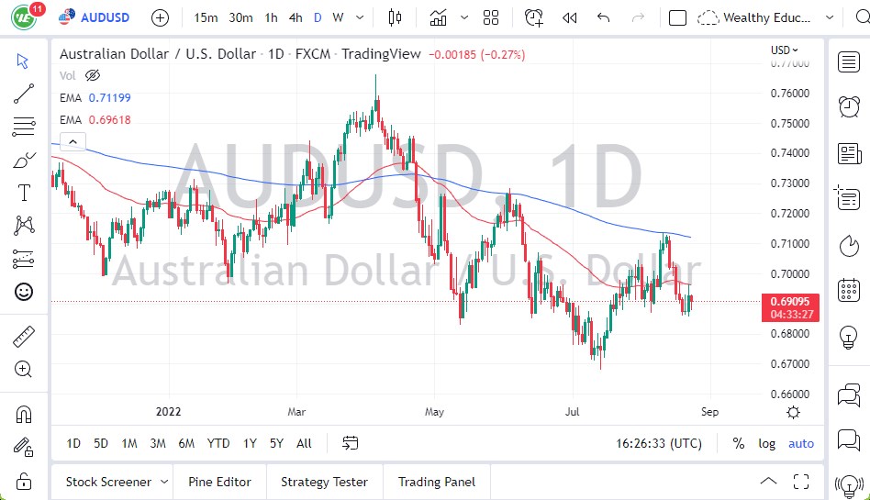Image resolution: width=870 pixels, height=500 pixels.
Task: Open the alerts alarm clock panel
Action: 849,106
